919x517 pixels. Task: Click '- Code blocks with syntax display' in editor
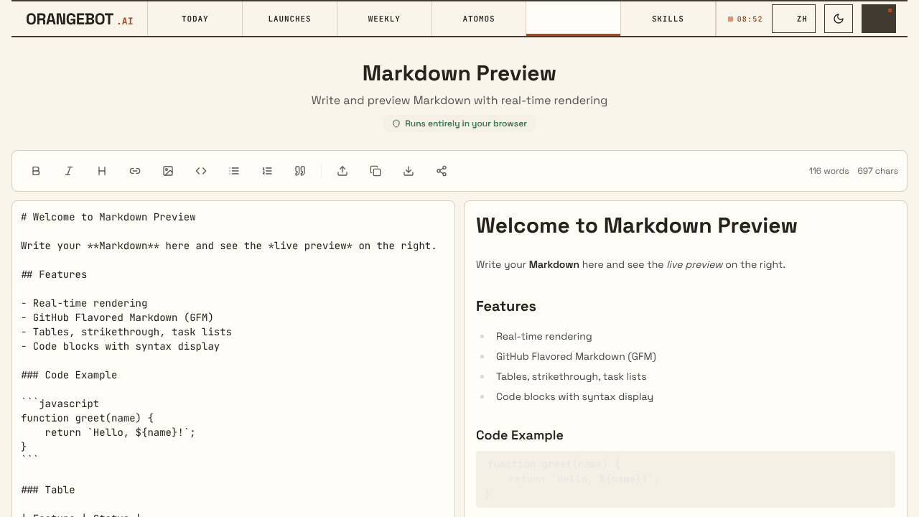click(x=120, y=346)
